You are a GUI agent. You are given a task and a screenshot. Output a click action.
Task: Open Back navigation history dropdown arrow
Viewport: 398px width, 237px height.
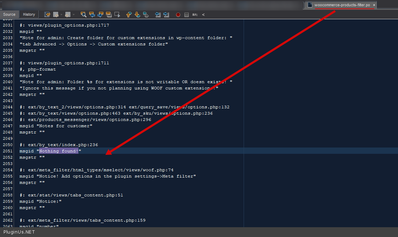point(61,15)
